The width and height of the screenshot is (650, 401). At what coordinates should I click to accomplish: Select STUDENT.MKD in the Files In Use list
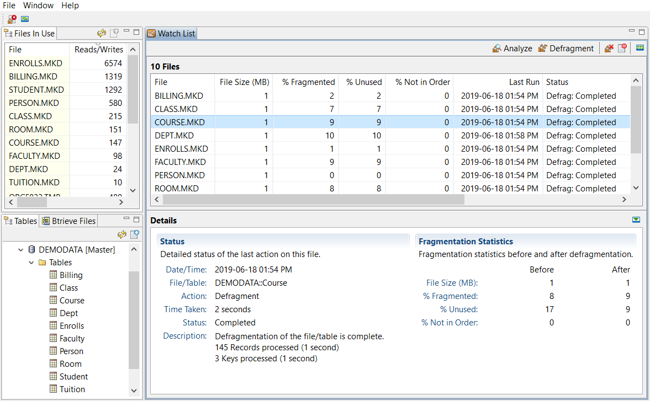[x=66, y=89]
